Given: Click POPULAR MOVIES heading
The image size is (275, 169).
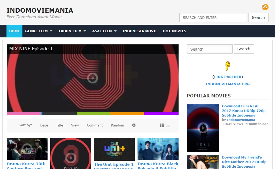Looking at the screenshot, I should tap(209, 96).
